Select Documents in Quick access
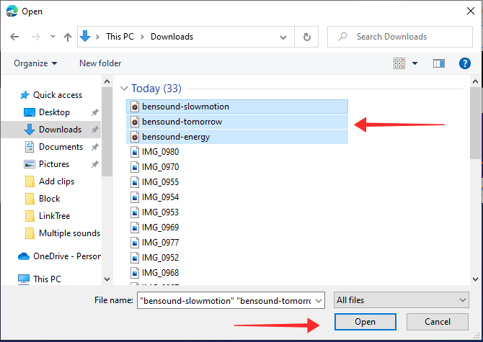Image resolution: width=483 pixels, height=342 pixels. click(61, 147)
